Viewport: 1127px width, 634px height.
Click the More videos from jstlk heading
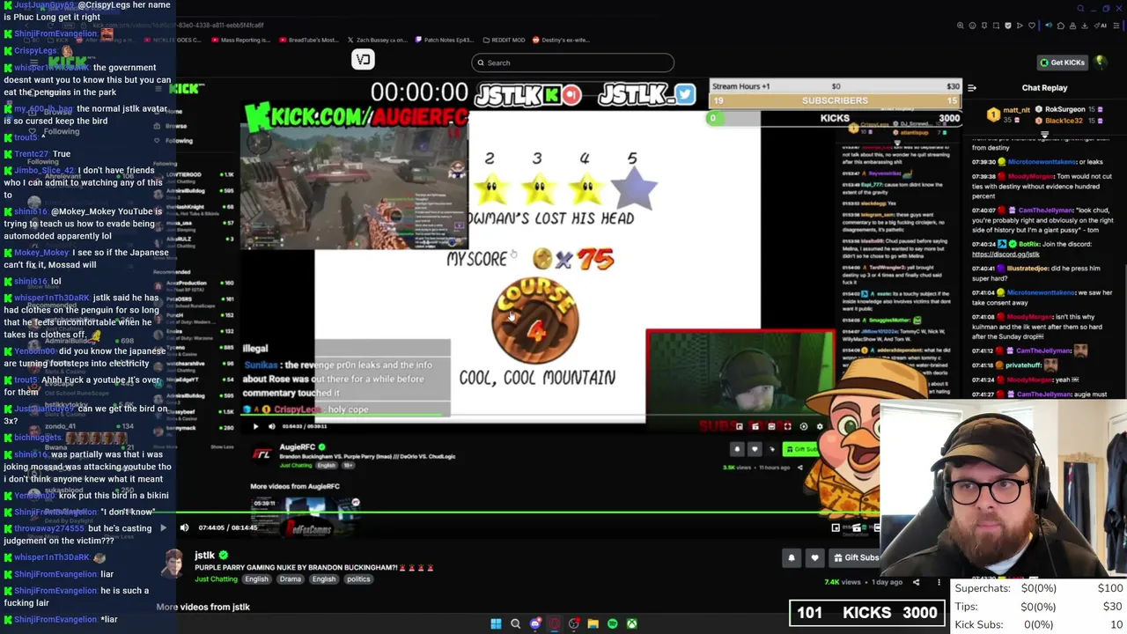pos(203,607)
